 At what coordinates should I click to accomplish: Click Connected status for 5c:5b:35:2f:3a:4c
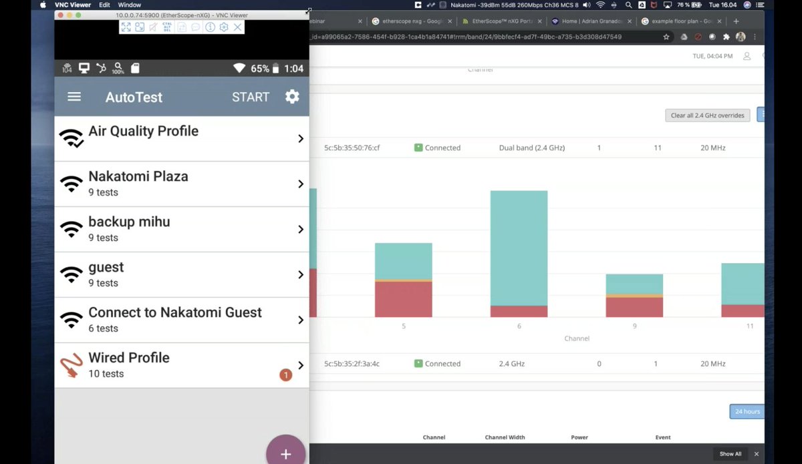[x=437, y=364]
